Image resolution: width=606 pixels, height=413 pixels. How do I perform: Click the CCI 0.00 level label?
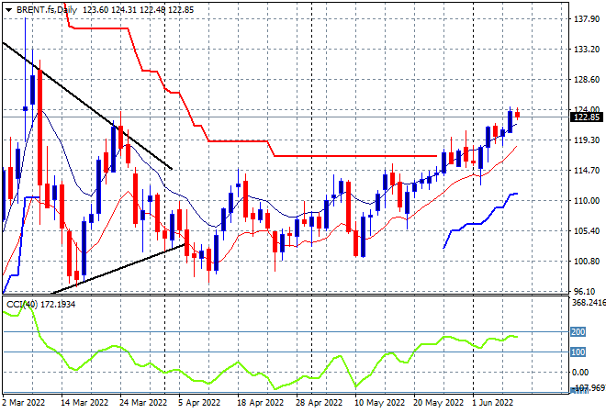[580, 372]
